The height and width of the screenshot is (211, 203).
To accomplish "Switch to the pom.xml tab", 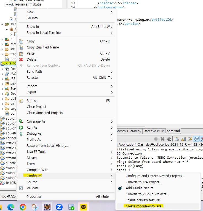I will (x=173, y=131).
